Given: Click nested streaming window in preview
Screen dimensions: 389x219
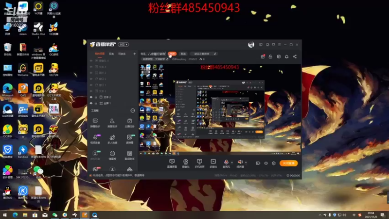Looking at the screenshot, I should click(x=220, y=109).
